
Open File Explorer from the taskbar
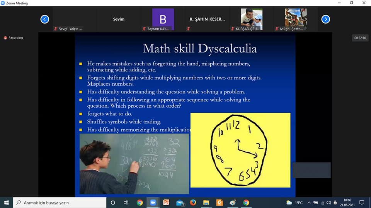pos(206,203)
